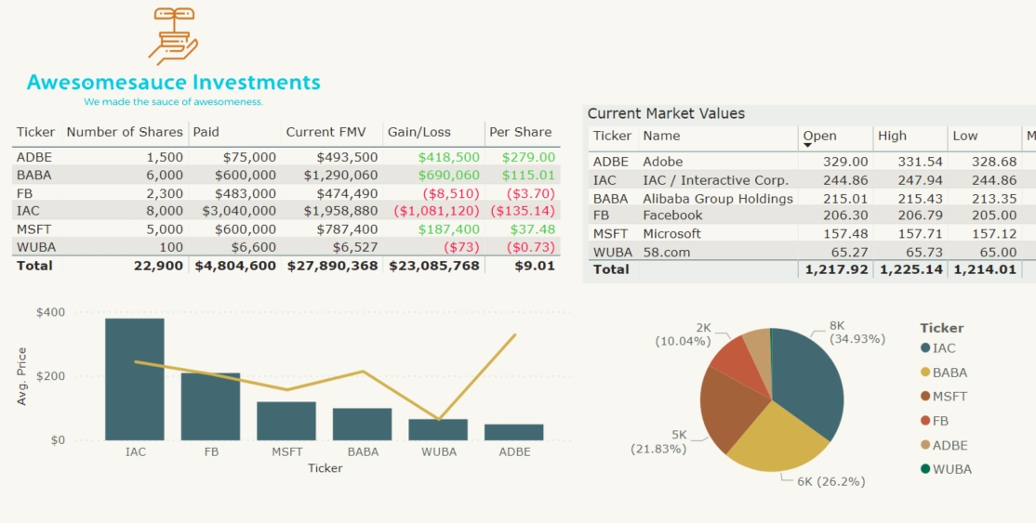The image size is (1036, 523).
Task: Click the 213.35 low value
Action: tap(994, 199)
